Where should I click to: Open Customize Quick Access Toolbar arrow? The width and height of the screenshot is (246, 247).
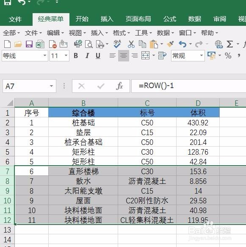(57, 2)
